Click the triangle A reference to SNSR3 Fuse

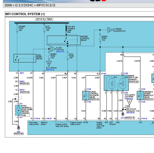tap(110, 30)
